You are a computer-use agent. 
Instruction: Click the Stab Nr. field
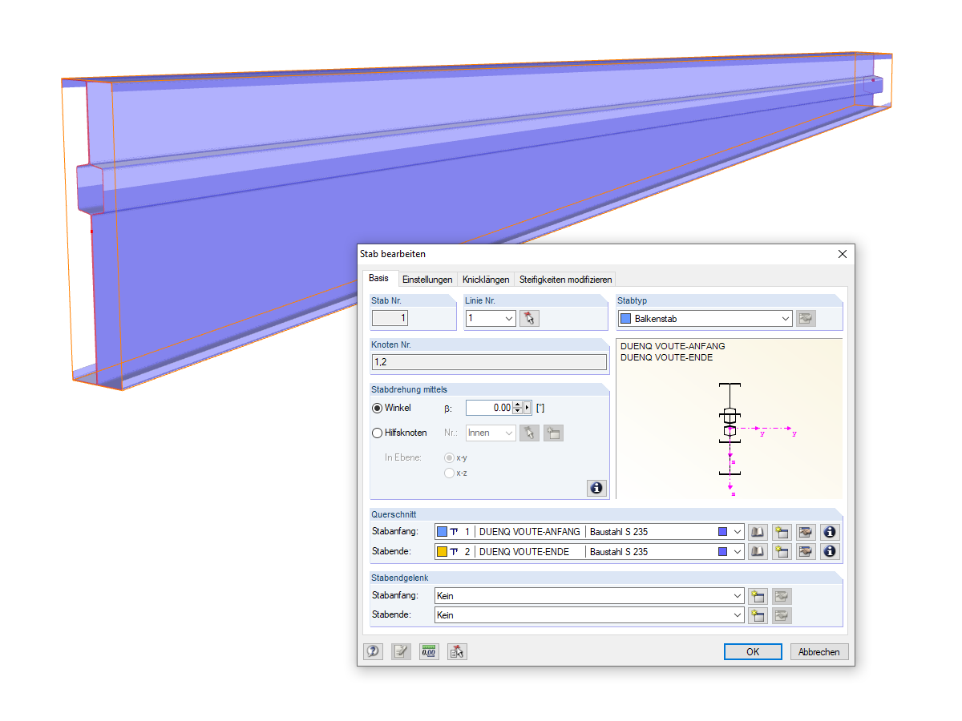(390, 318)
